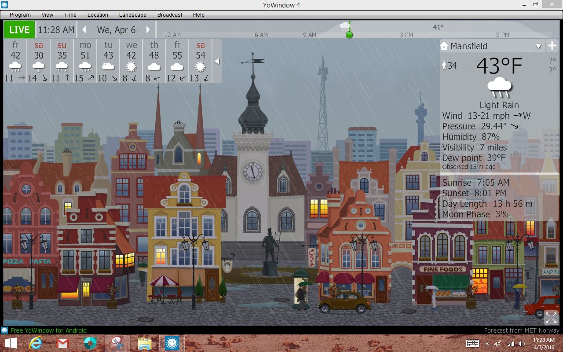The width and height of the screenshot is (563, 352).
Task: Go to previous day with left arrow
Action: pyautogui.click(x=84, y=30)
